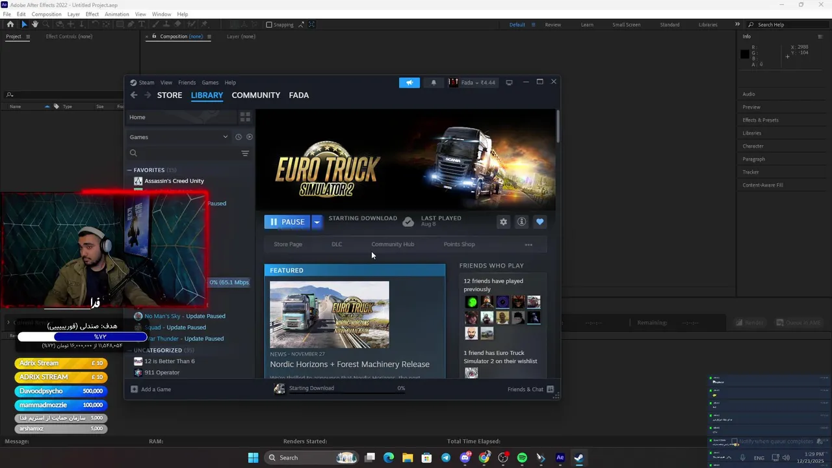Select the After Effects Hand tool

pyautogui.click(x=35, y=25)
